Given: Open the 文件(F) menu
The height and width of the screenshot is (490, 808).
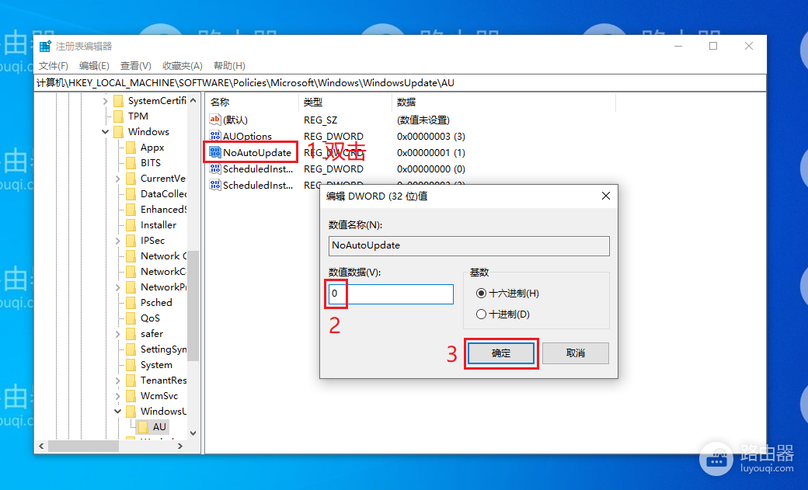Looking at the screenshot, I should [x=54, y=66].
